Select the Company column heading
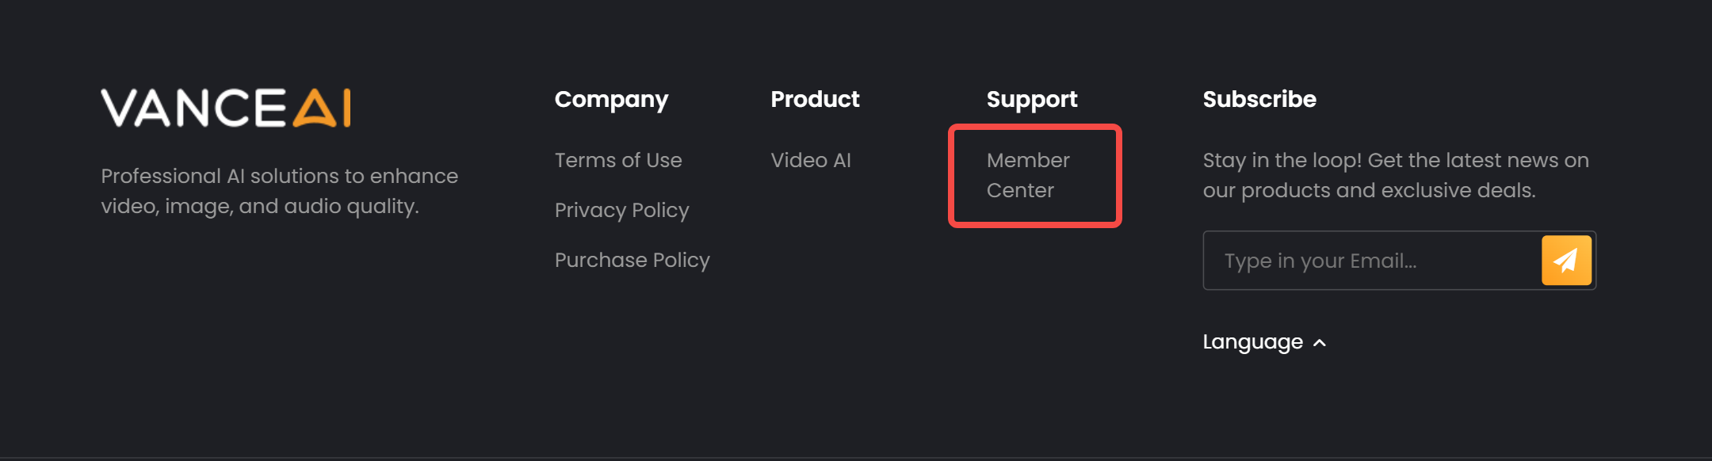Viewport: 1712px width, 461px height. pyautogui.click(x=611, y=99)
